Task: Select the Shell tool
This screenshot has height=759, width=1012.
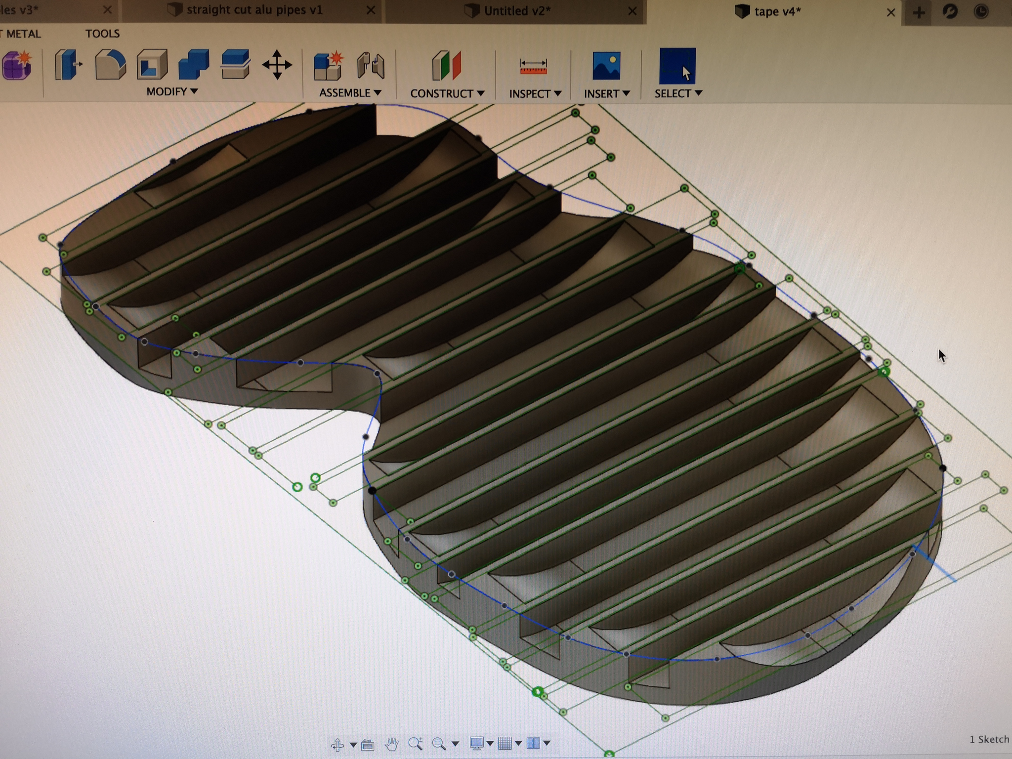Action: 152,65
